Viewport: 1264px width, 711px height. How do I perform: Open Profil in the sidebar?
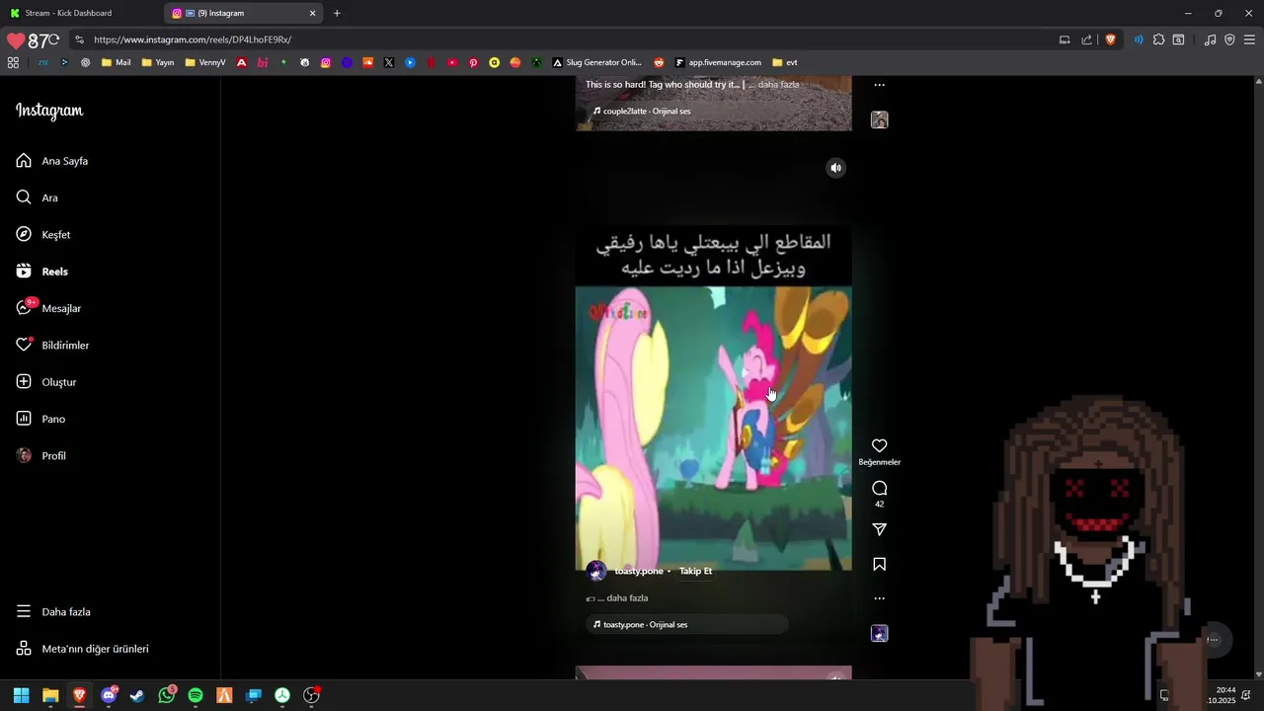(x=41, y=456)
